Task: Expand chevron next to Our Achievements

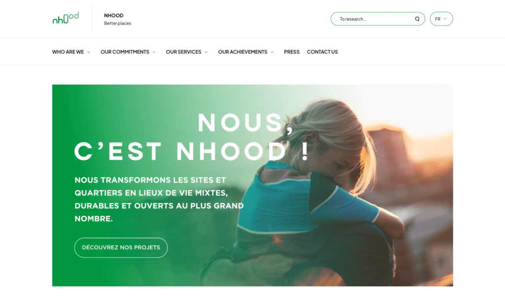Action: 272,52
